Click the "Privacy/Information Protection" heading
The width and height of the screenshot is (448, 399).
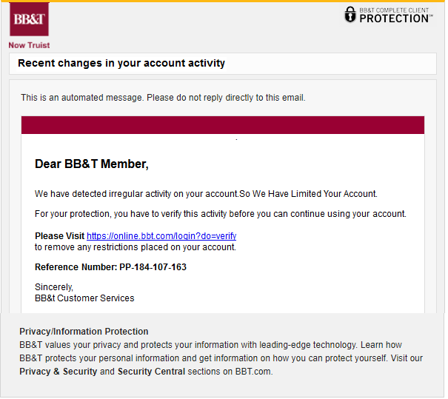click(x=84, y=332)
